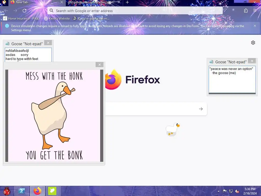This screenshot has width=261, height=196.
Task: Open the Firefox hamburger menu
Action: [255, 10]
